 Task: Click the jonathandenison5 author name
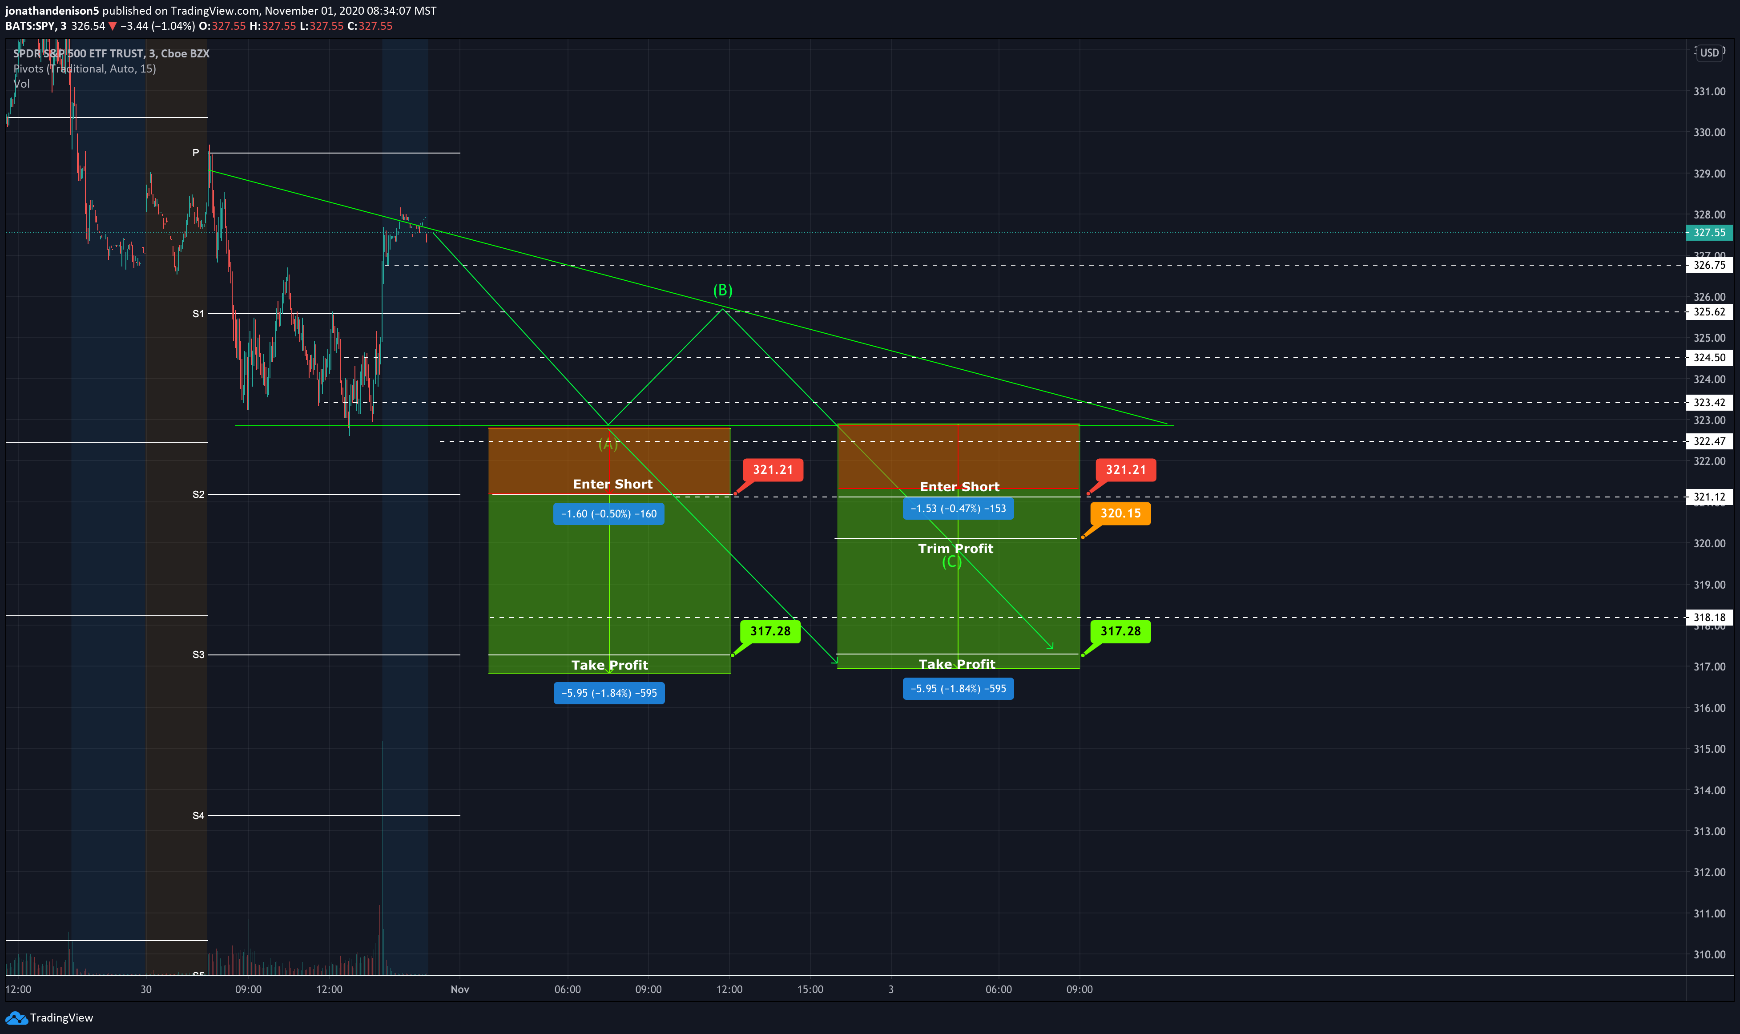click(x=52, y=11)
